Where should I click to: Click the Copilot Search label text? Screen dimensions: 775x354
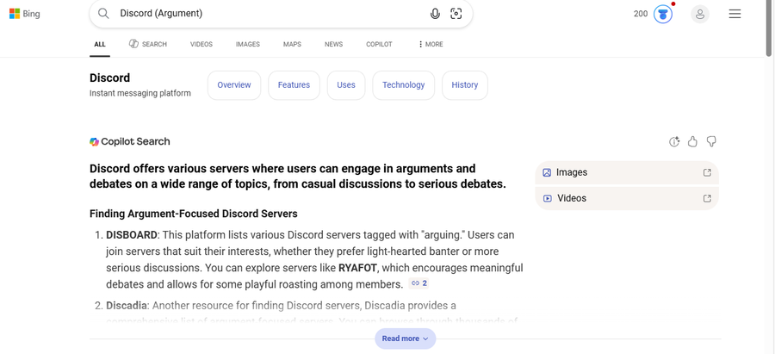click(x=135, y=142)
